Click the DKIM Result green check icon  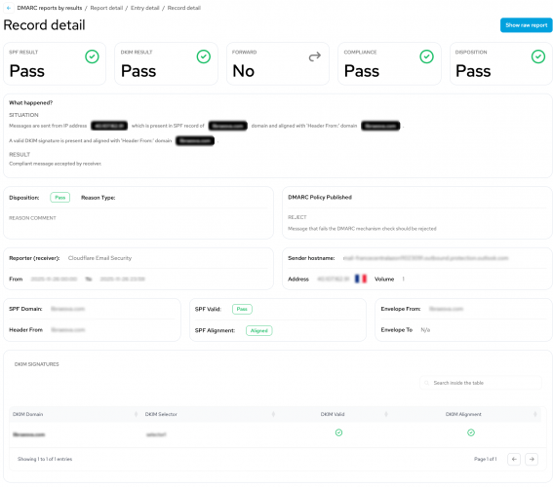pyautogui.click(x=204, y=56)
